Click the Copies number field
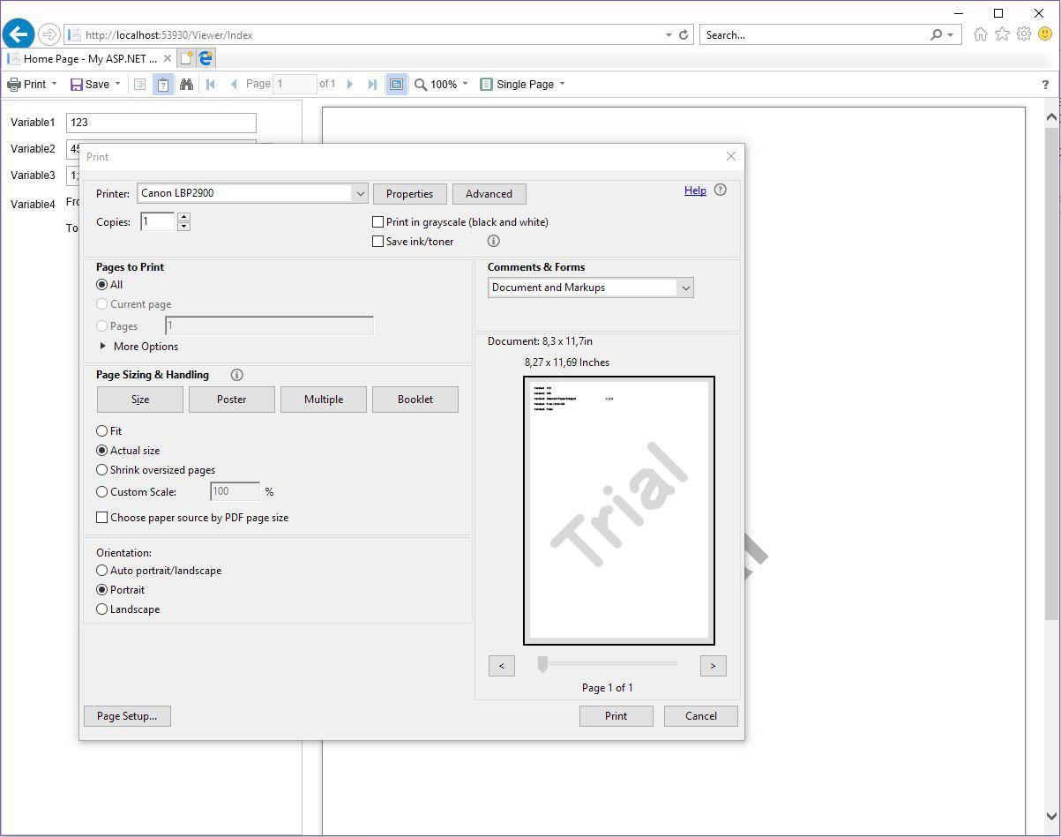This screenshot has width=1061, height=837. (158, 221)
